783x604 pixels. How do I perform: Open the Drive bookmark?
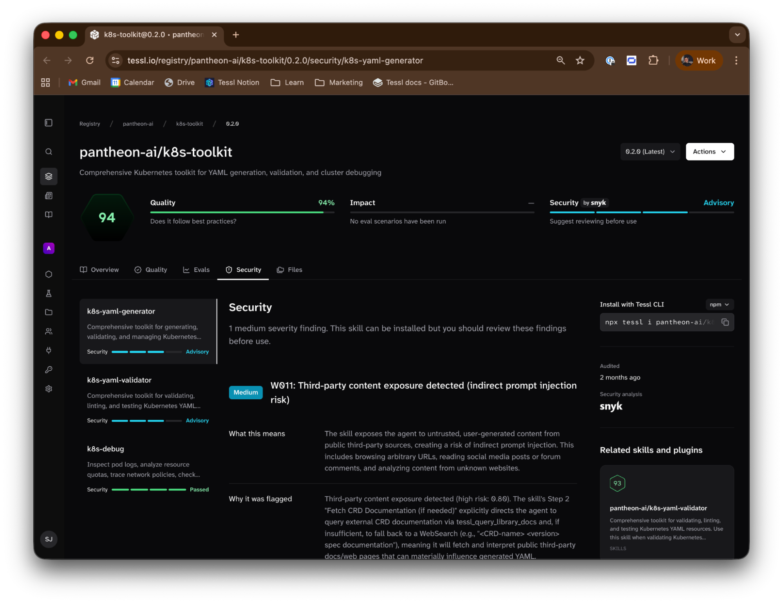(180, 83)
